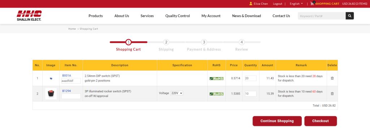Screen dimensions: 370x134
Task: Open the News & Download menu
Action: click(246, 16)
